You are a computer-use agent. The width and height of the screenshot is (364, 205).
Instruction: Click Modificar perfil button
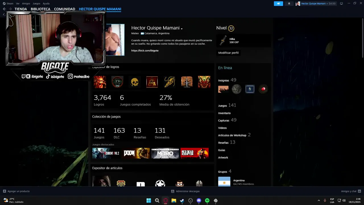click(228, 53)
